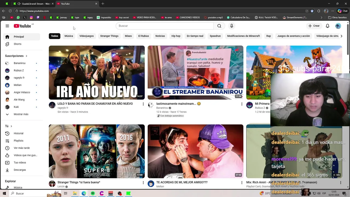
Task: Expand the Tú section chevron
Action: (11, 126)
